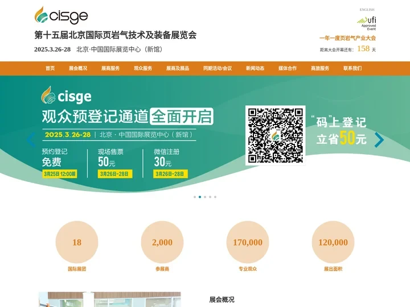
Task: Switch the site to ENGLISH
Action: pos(367,10)
